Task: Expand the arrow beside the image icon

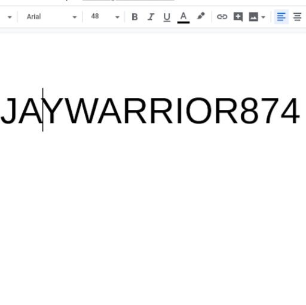Action: pos(263,17)
